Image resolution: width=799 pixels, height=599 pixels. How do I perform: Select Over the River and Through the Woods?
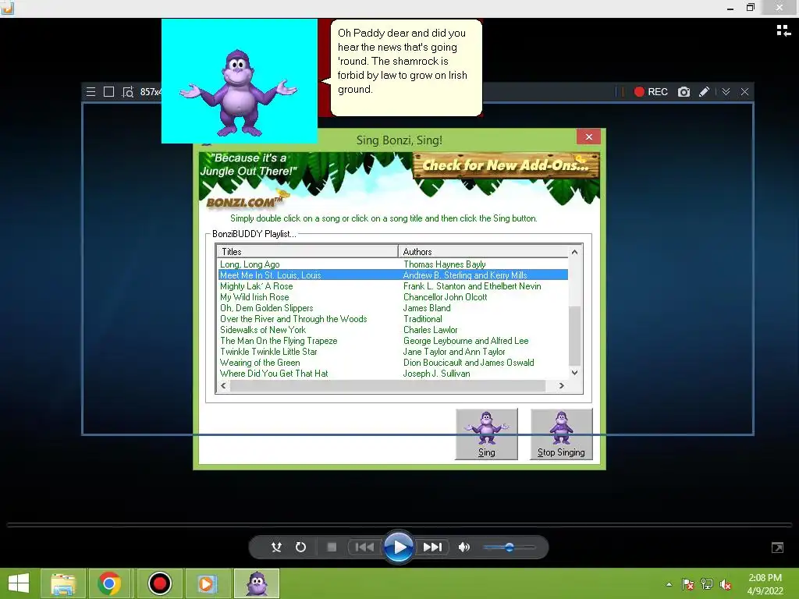point(293,319)
